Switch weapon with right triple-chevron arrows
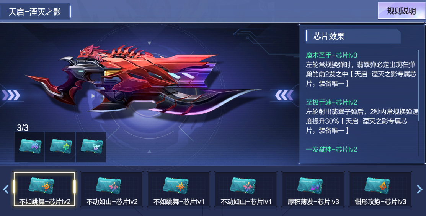Image resolution: width=426 pixels, height=216 pixels. [x=284, y=95]
